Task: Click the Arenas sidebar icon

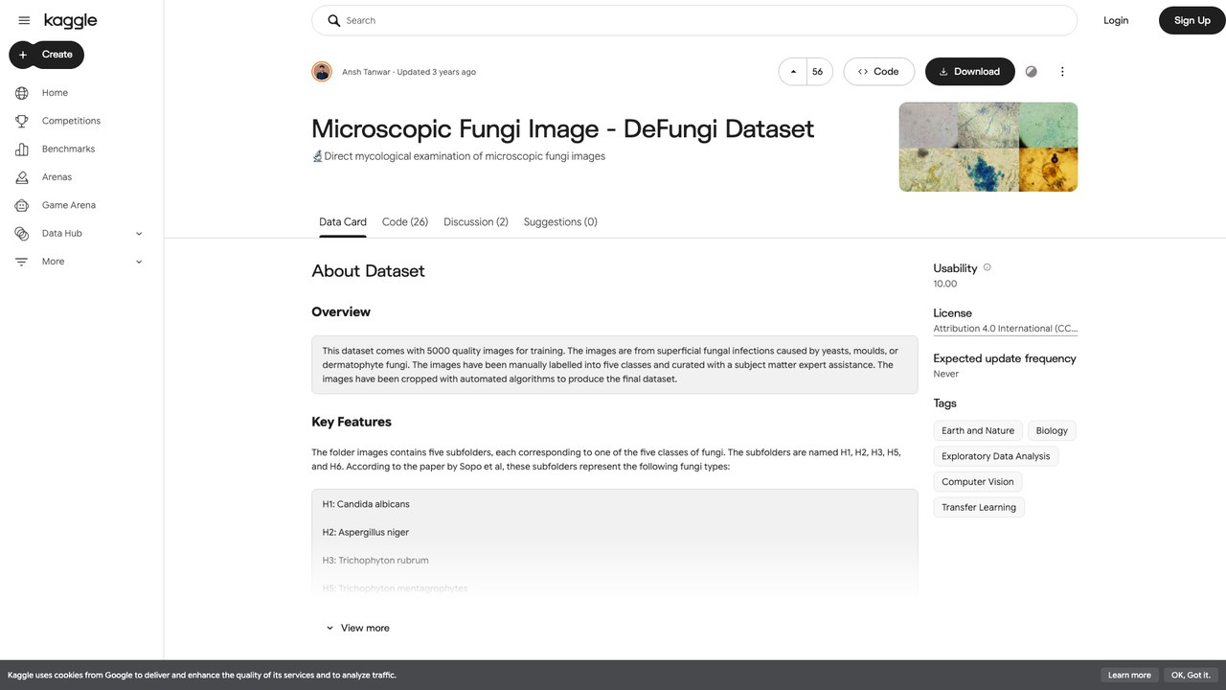Action: click(22, 177)
